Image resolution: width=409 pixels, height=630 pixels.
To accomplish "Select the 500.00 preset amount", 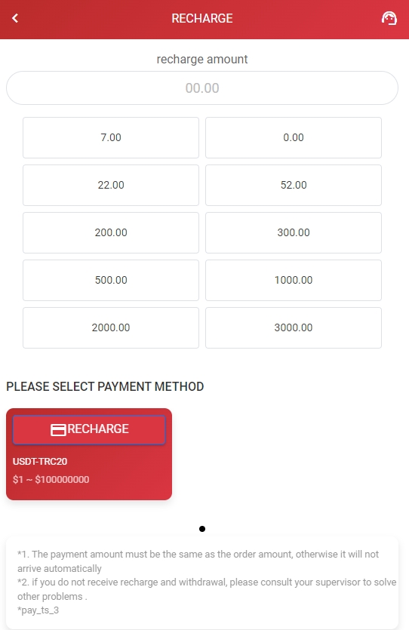I will (x=111, y=280).
